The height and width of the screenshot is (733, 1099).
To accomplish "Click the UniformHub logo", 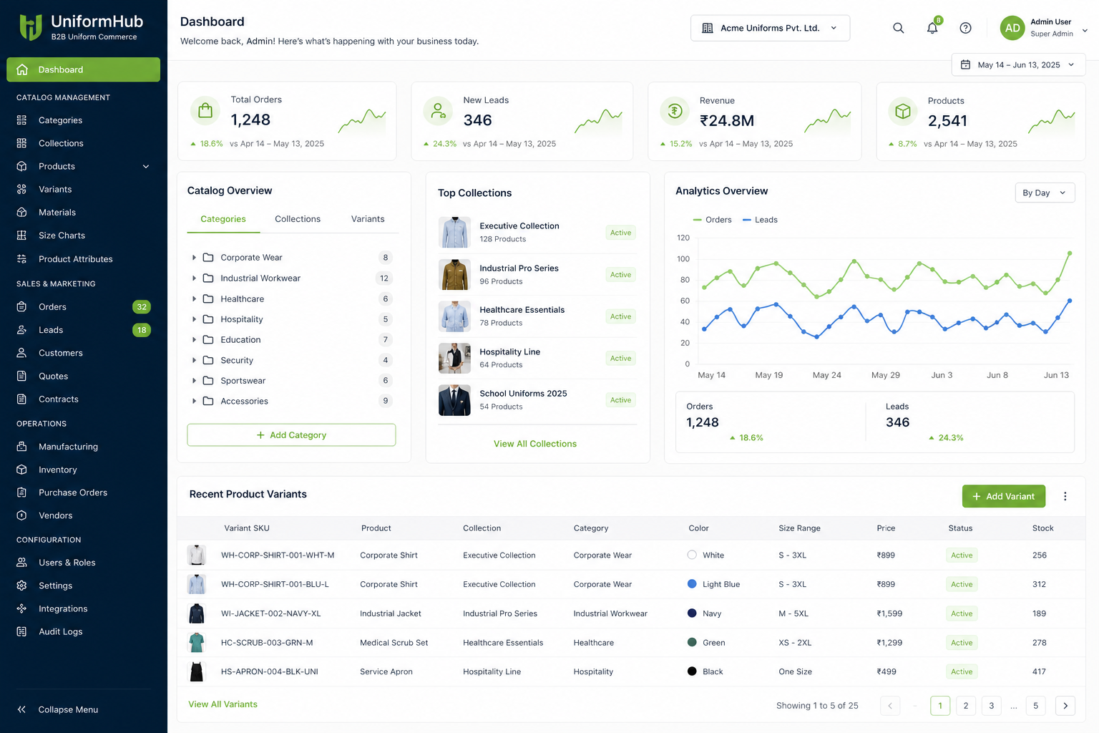I will point(81,27).
